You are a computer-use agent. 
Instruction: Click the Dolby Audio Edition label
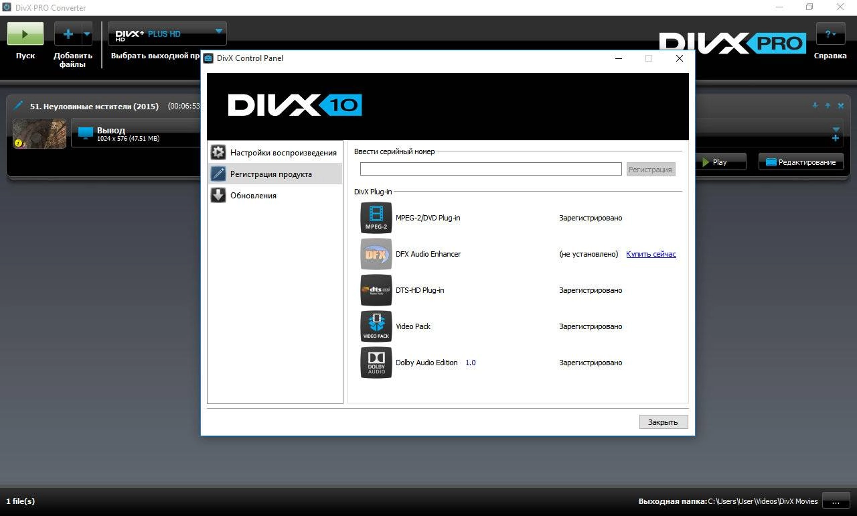coord(426,363)
